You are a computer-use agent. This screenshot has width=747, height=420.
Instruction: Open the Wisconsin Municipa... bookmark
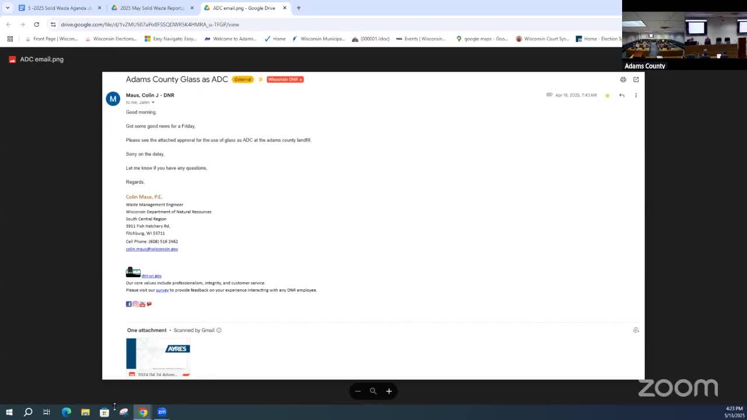point(318,39)
